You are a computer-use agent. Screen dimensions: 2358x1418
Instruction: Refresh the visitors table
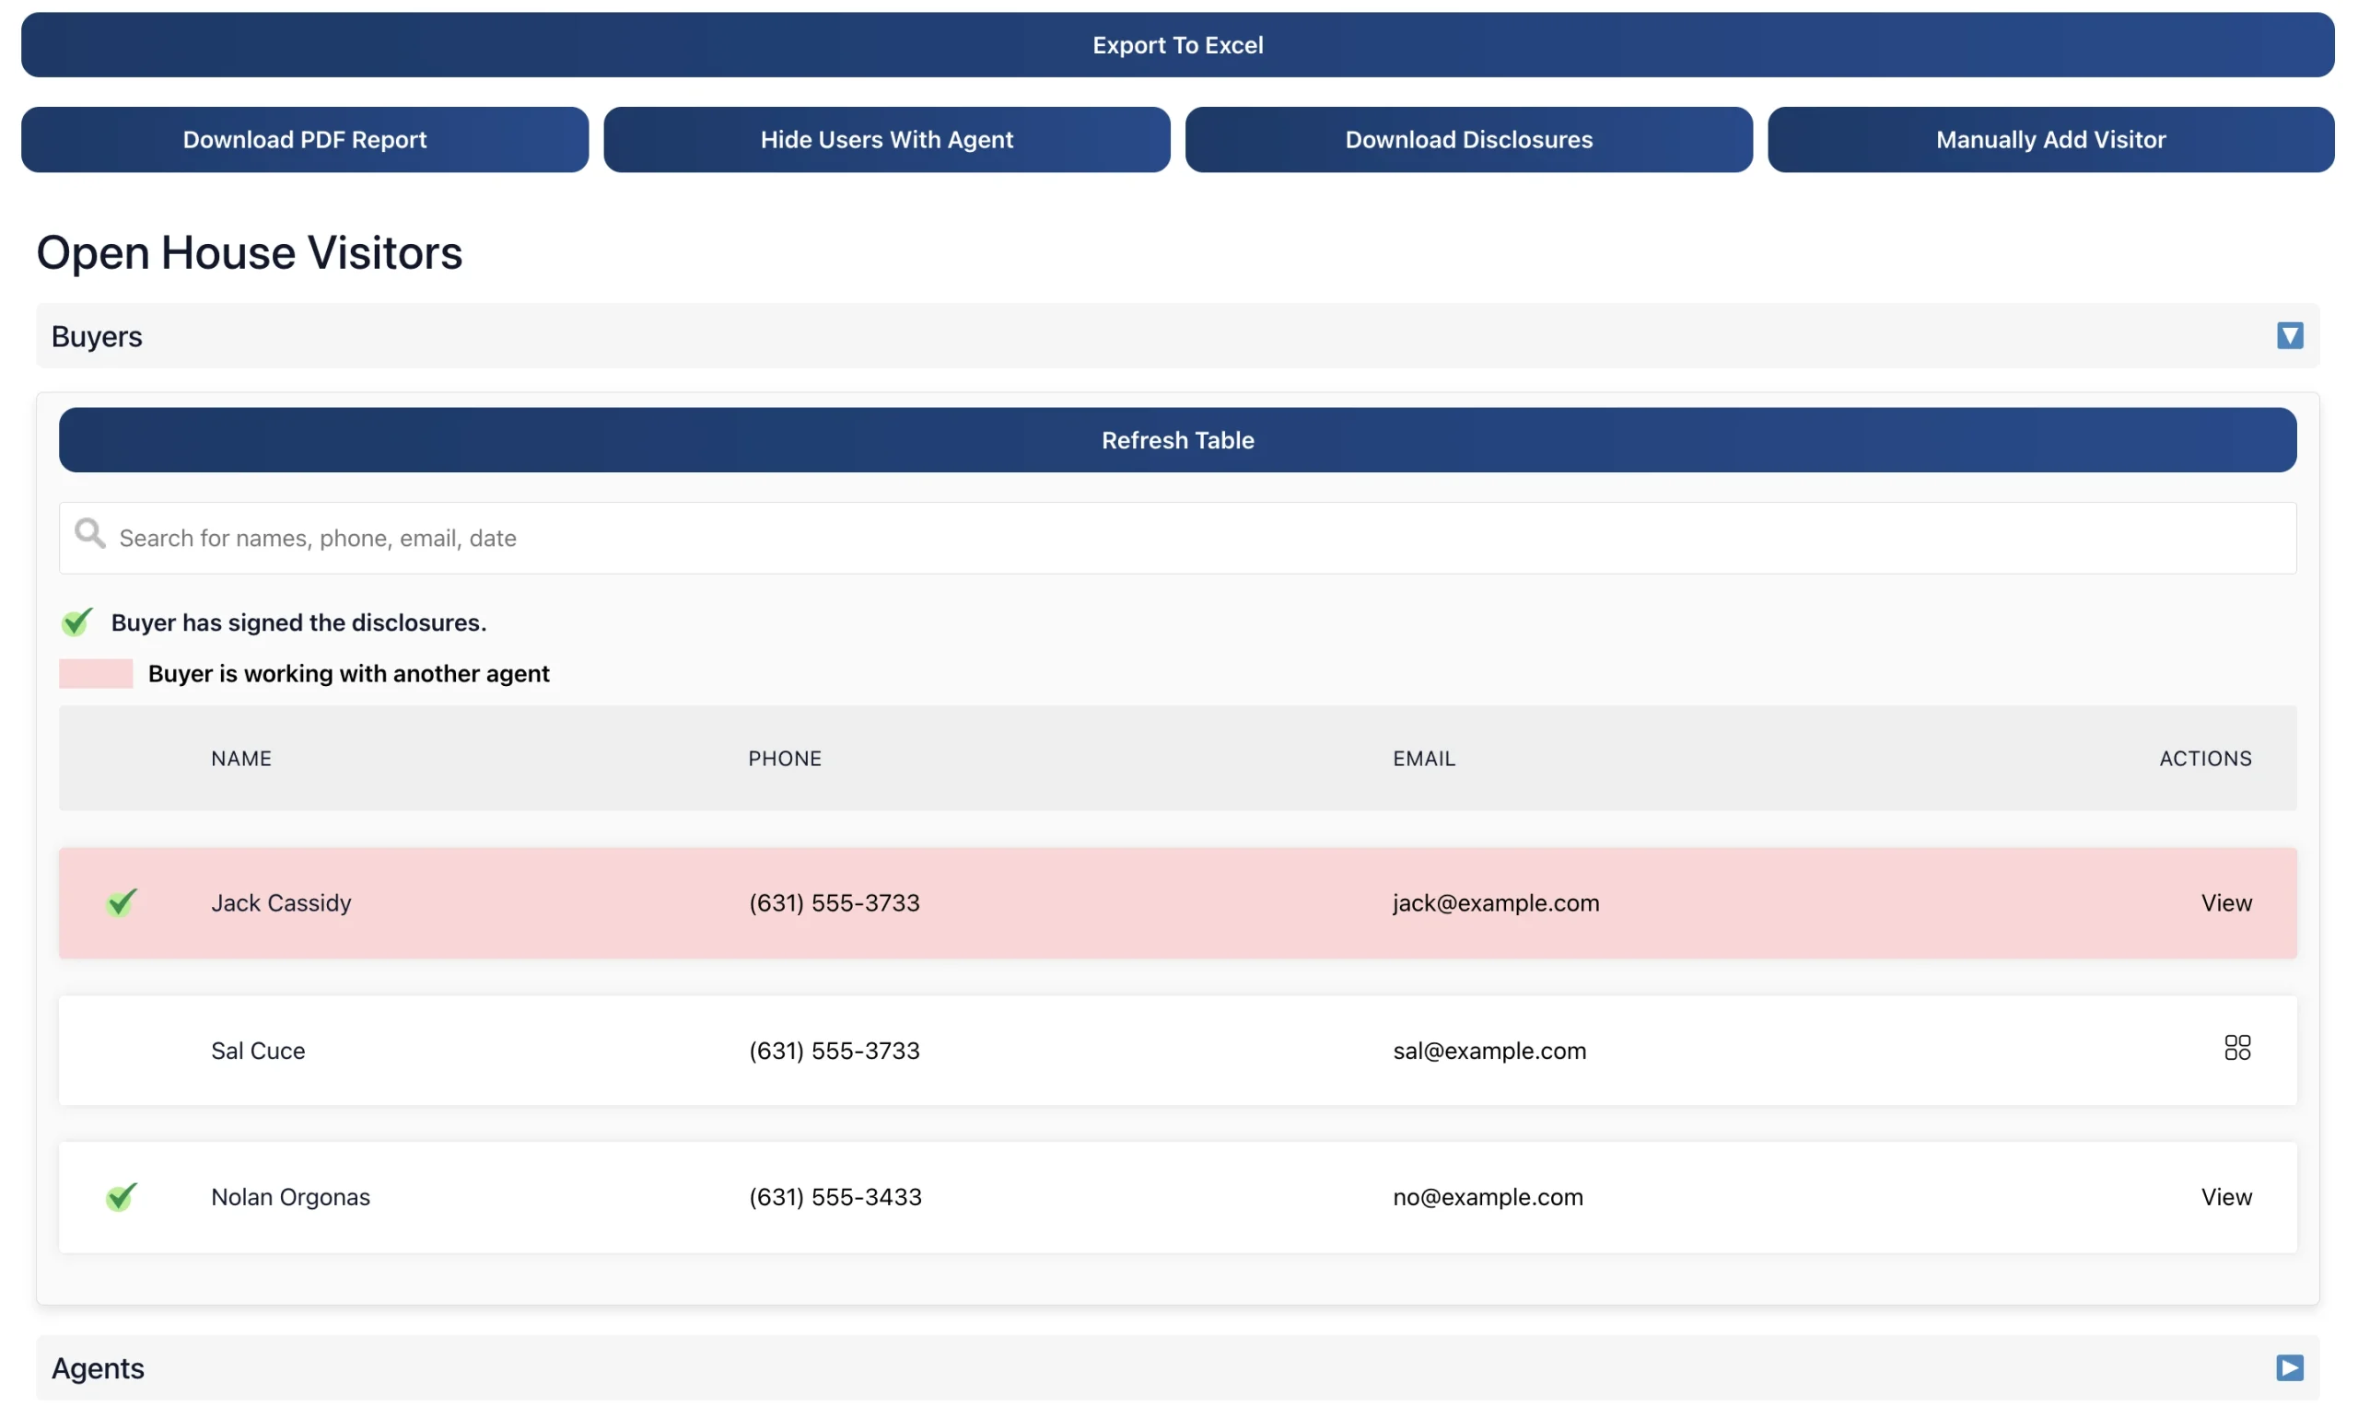coord(1176,439)
